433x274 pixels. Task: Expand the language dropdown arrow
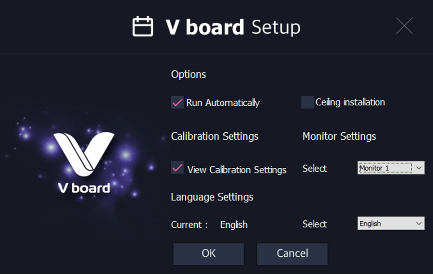pos(419,224)
